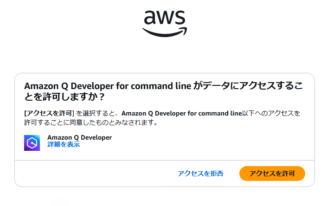Screen dimensions: 327x206
Task: Choose アクセスを拒否 to deny access
Action: 200,174
